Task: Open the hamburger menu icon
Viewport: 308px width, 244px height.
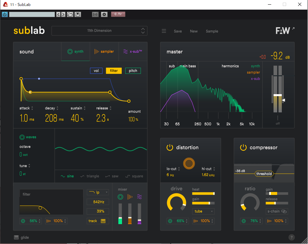Action: [x=164, y=31]
